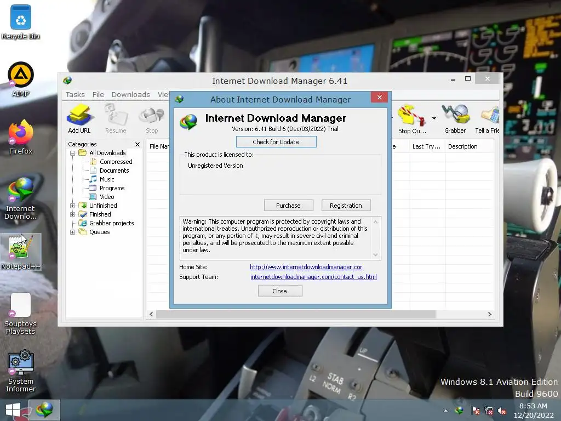This screenshot has height=421, width=561.
Task: Click the Windows Start button
Action: click(13, 410)
